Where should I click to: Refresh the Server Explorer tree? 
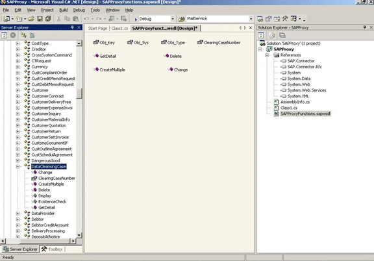[5, 35]
